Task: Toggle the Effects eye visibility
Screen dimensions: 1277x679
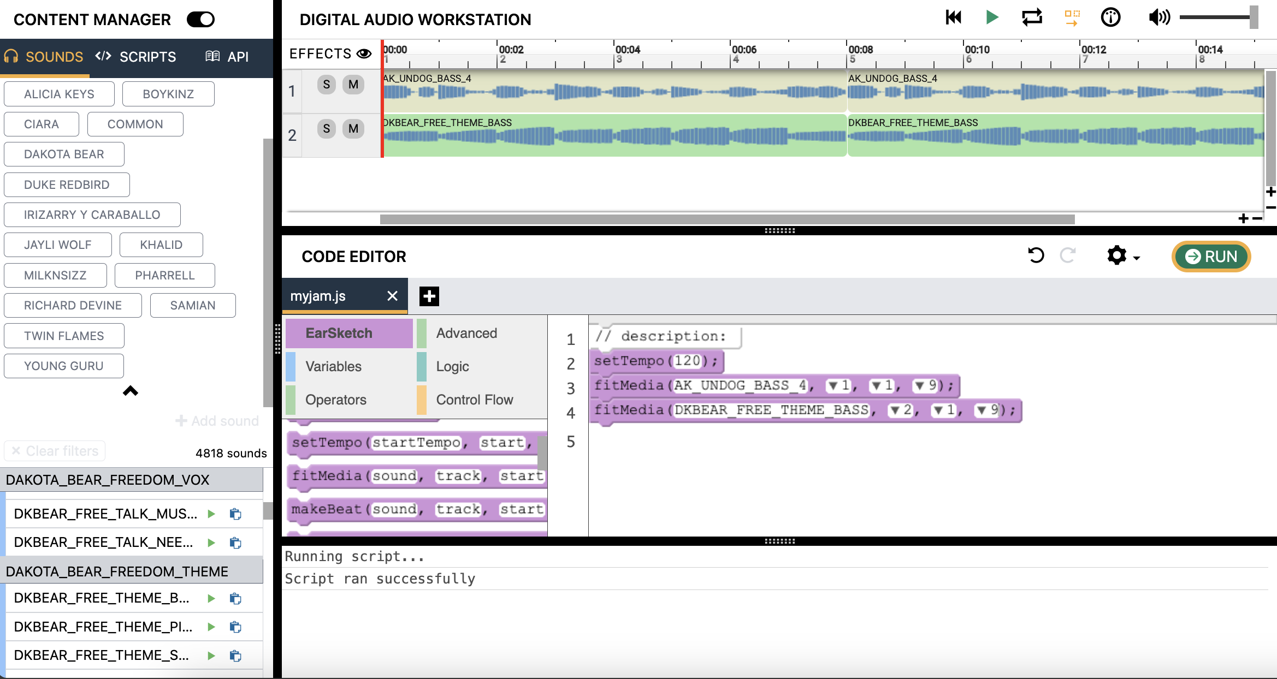Action: 364,53
